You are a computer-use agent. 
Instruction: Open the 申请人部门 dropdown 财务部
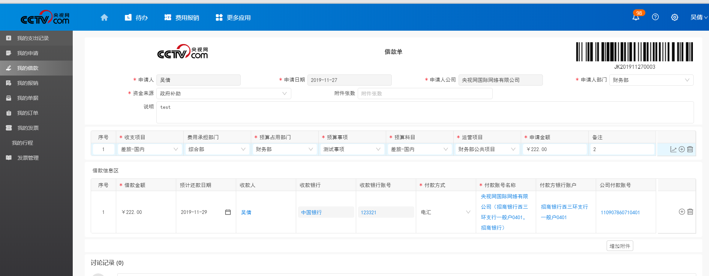coord(651,80)
